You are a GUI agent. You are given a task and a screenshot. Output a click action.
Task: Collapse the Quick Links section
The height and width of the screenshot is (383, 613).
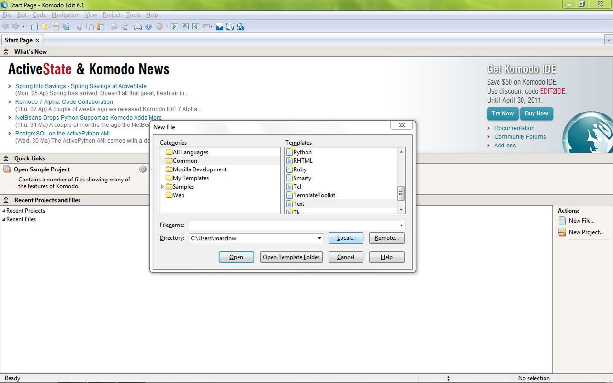tap(6, 158)
